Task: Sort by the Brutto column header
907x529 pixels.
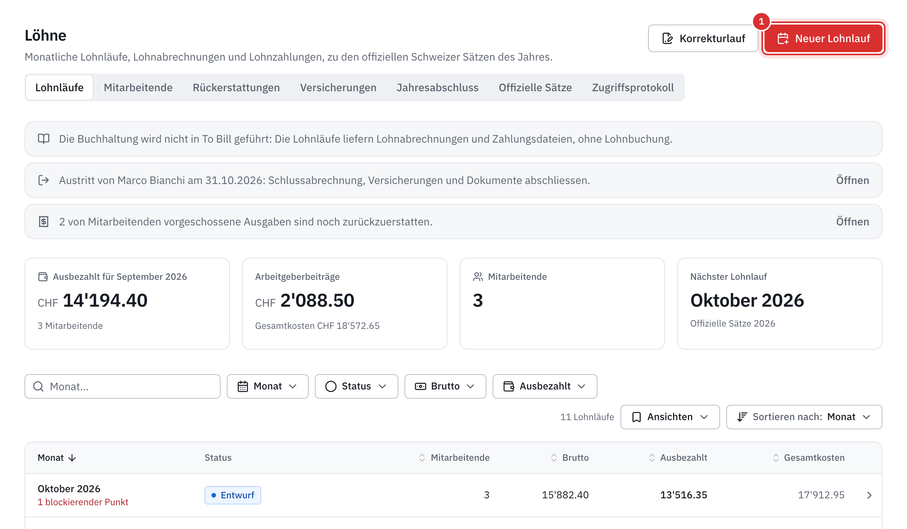Action: point(570,458)
